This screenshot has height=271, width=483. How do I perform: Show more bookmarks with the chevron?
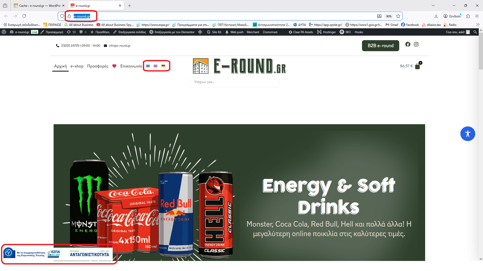tap(478, 25)
